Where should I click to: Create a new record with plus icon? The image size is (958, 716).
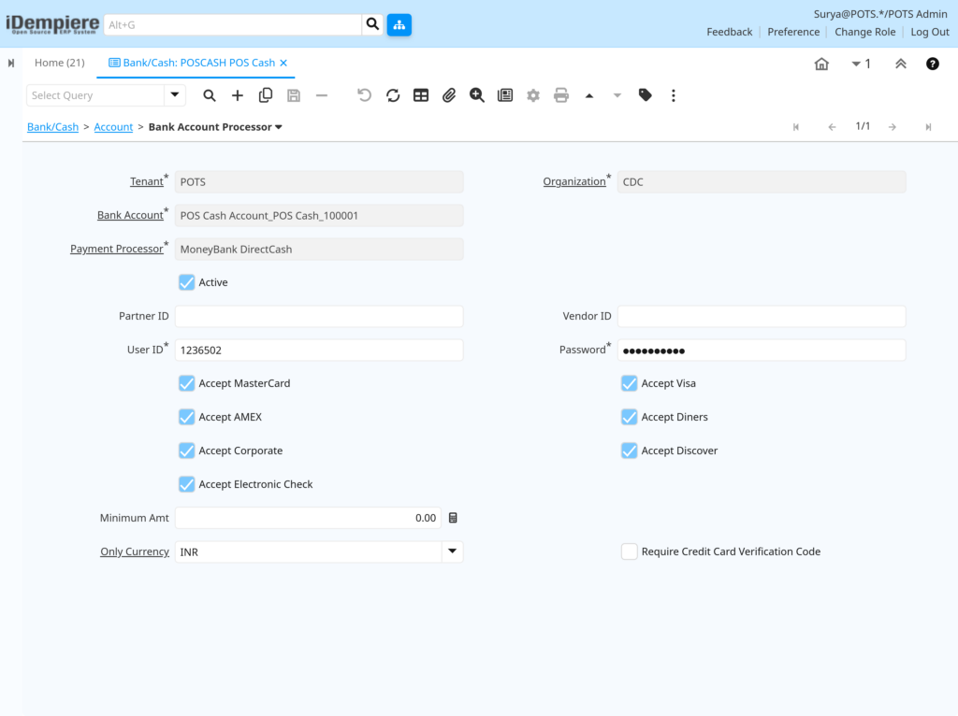pos(237,95)
